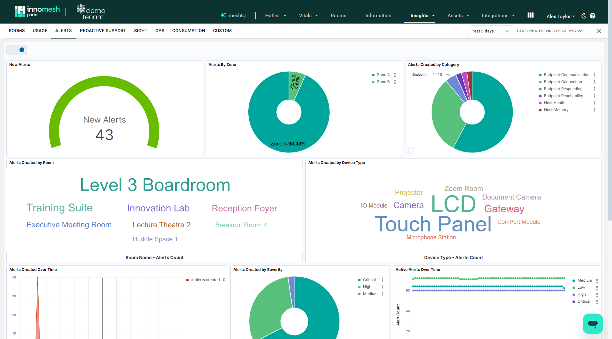Open Medium severity legend options
Image resolution: width=612 pixels, height=339 pixels.
[x=382, y=294]
